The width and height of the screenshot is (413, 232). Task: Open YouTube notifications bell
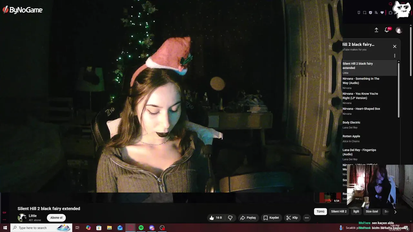(387, 30)
